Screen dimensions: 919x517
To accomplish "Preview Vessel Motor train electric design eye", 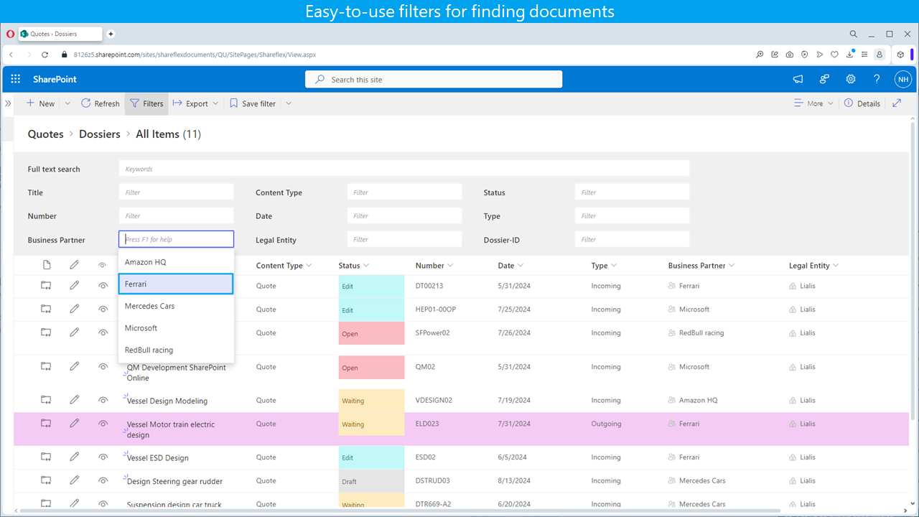I will pos(103,424).
